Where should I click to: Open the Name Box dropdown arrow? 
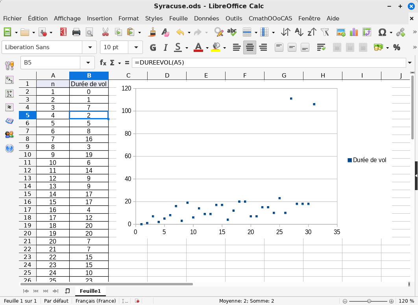87,63
